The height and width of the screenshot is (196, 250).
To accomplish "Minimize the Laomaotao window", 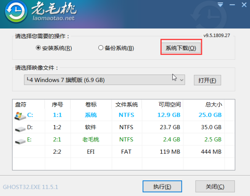I will 231,5.
